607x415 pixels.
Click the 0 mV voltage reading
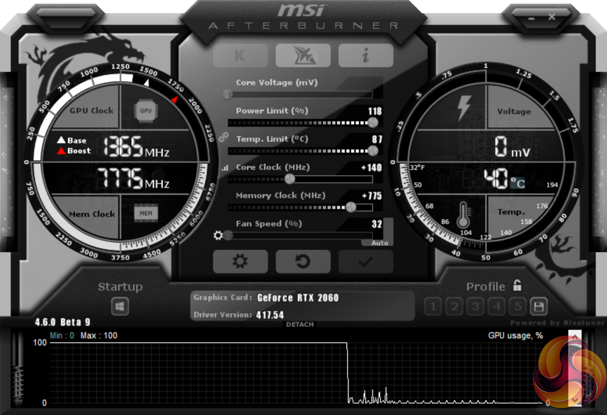[512, 147]
